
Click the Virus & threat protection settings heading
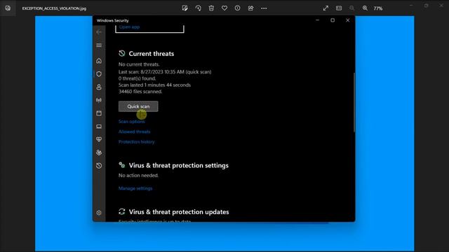179,165
